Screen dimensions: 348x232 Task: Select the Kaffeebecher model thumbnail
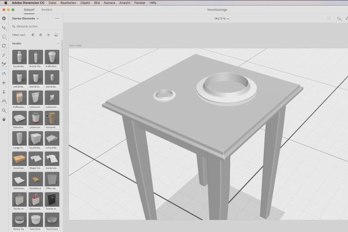point(52,57)
